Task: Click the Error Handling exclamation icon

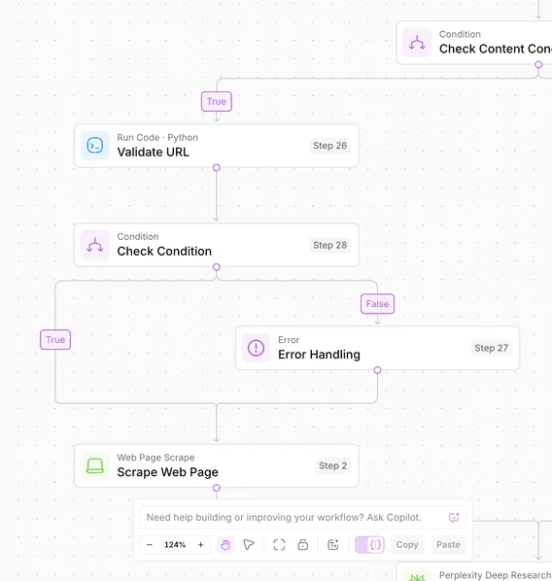Action: 256,348
